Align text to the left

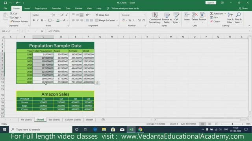point(73,20)
